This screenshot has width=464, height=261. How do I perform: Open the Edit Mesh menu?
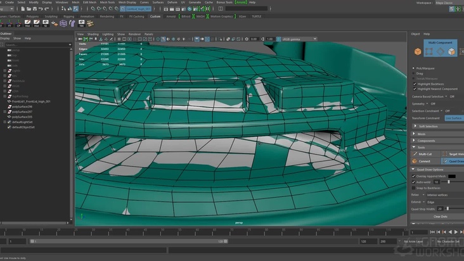click(89, 3)
